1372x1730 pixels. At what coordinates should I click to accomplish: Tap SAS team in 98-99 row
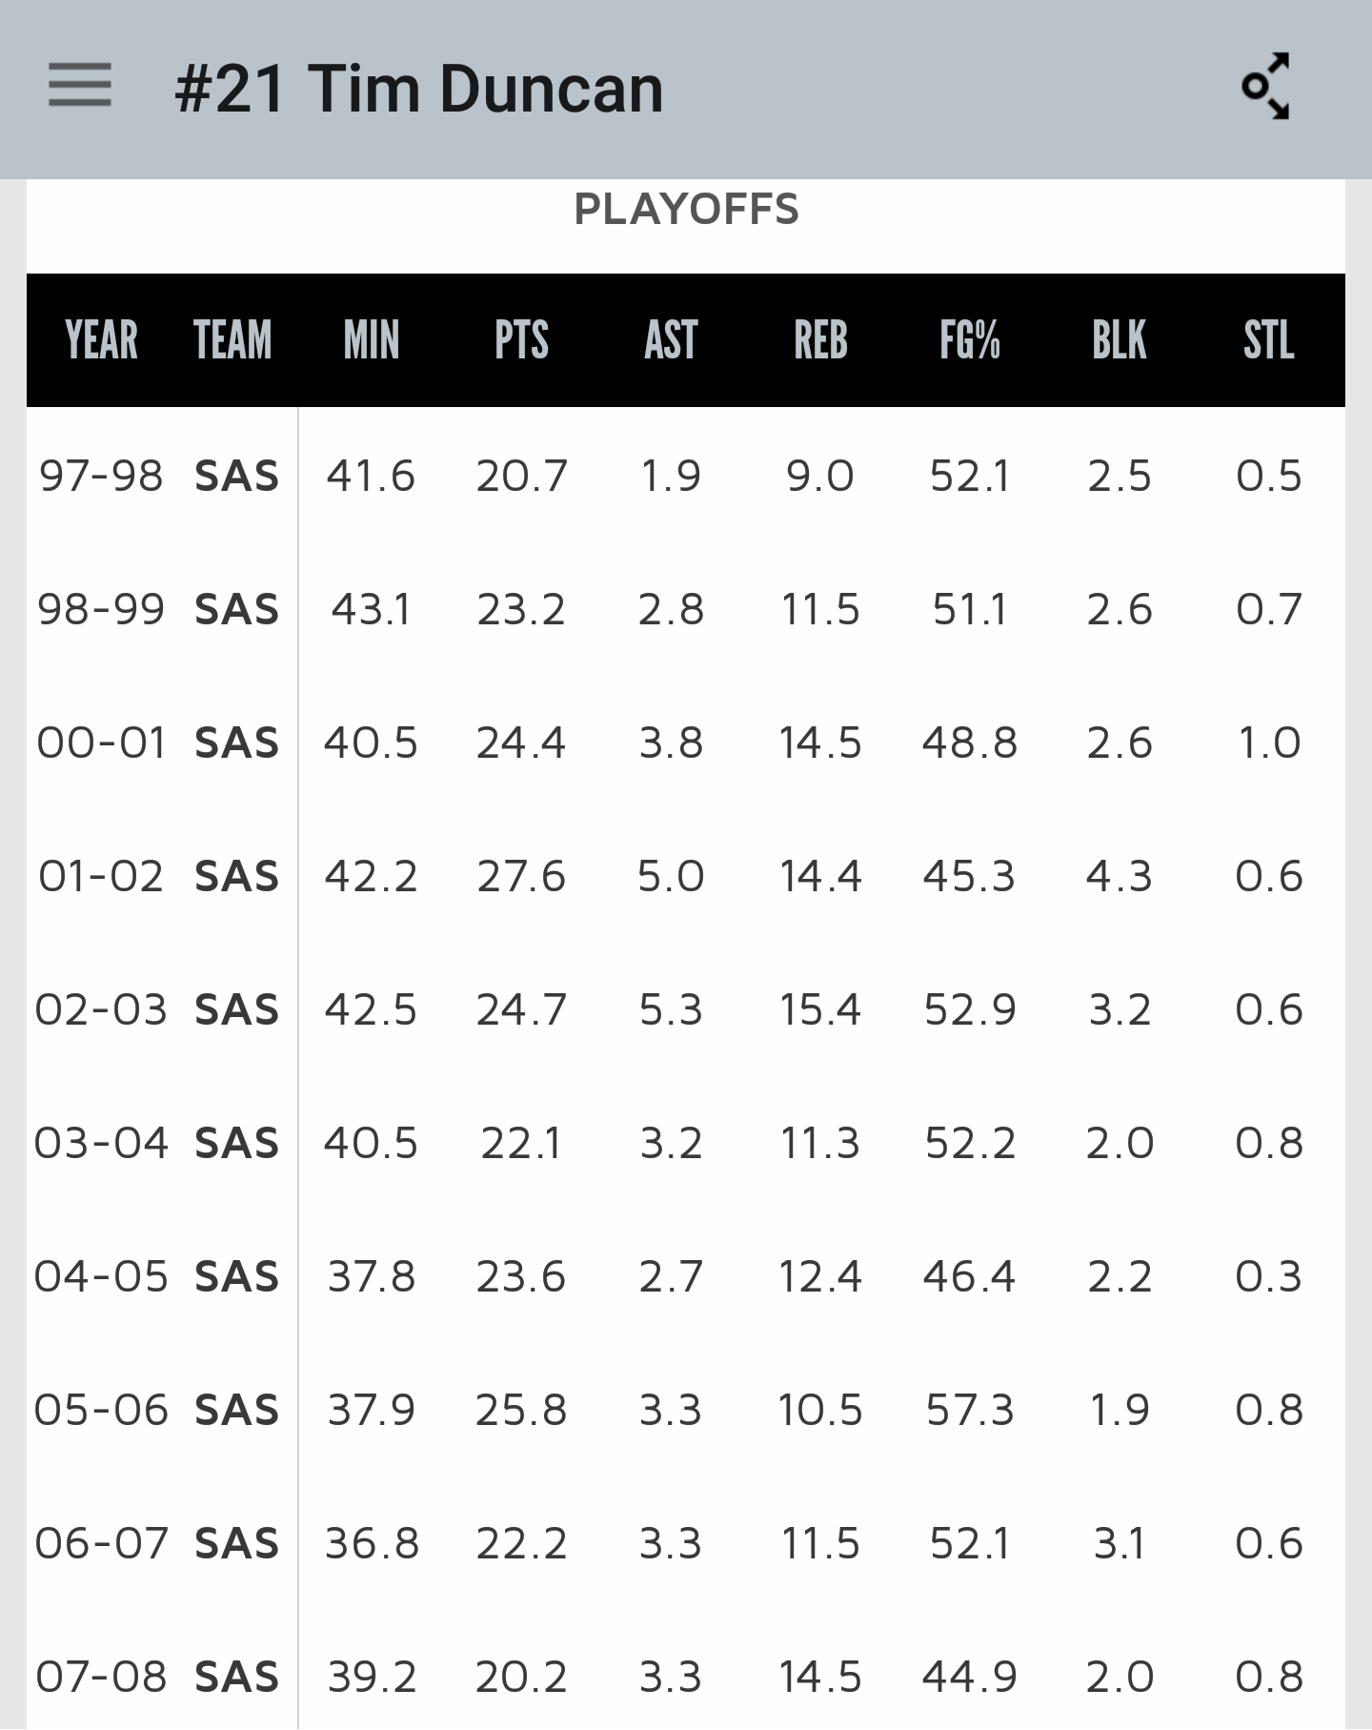click(236, 609)
